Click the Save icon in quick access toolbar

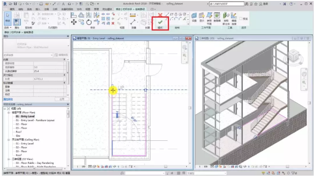coord(16,4)
